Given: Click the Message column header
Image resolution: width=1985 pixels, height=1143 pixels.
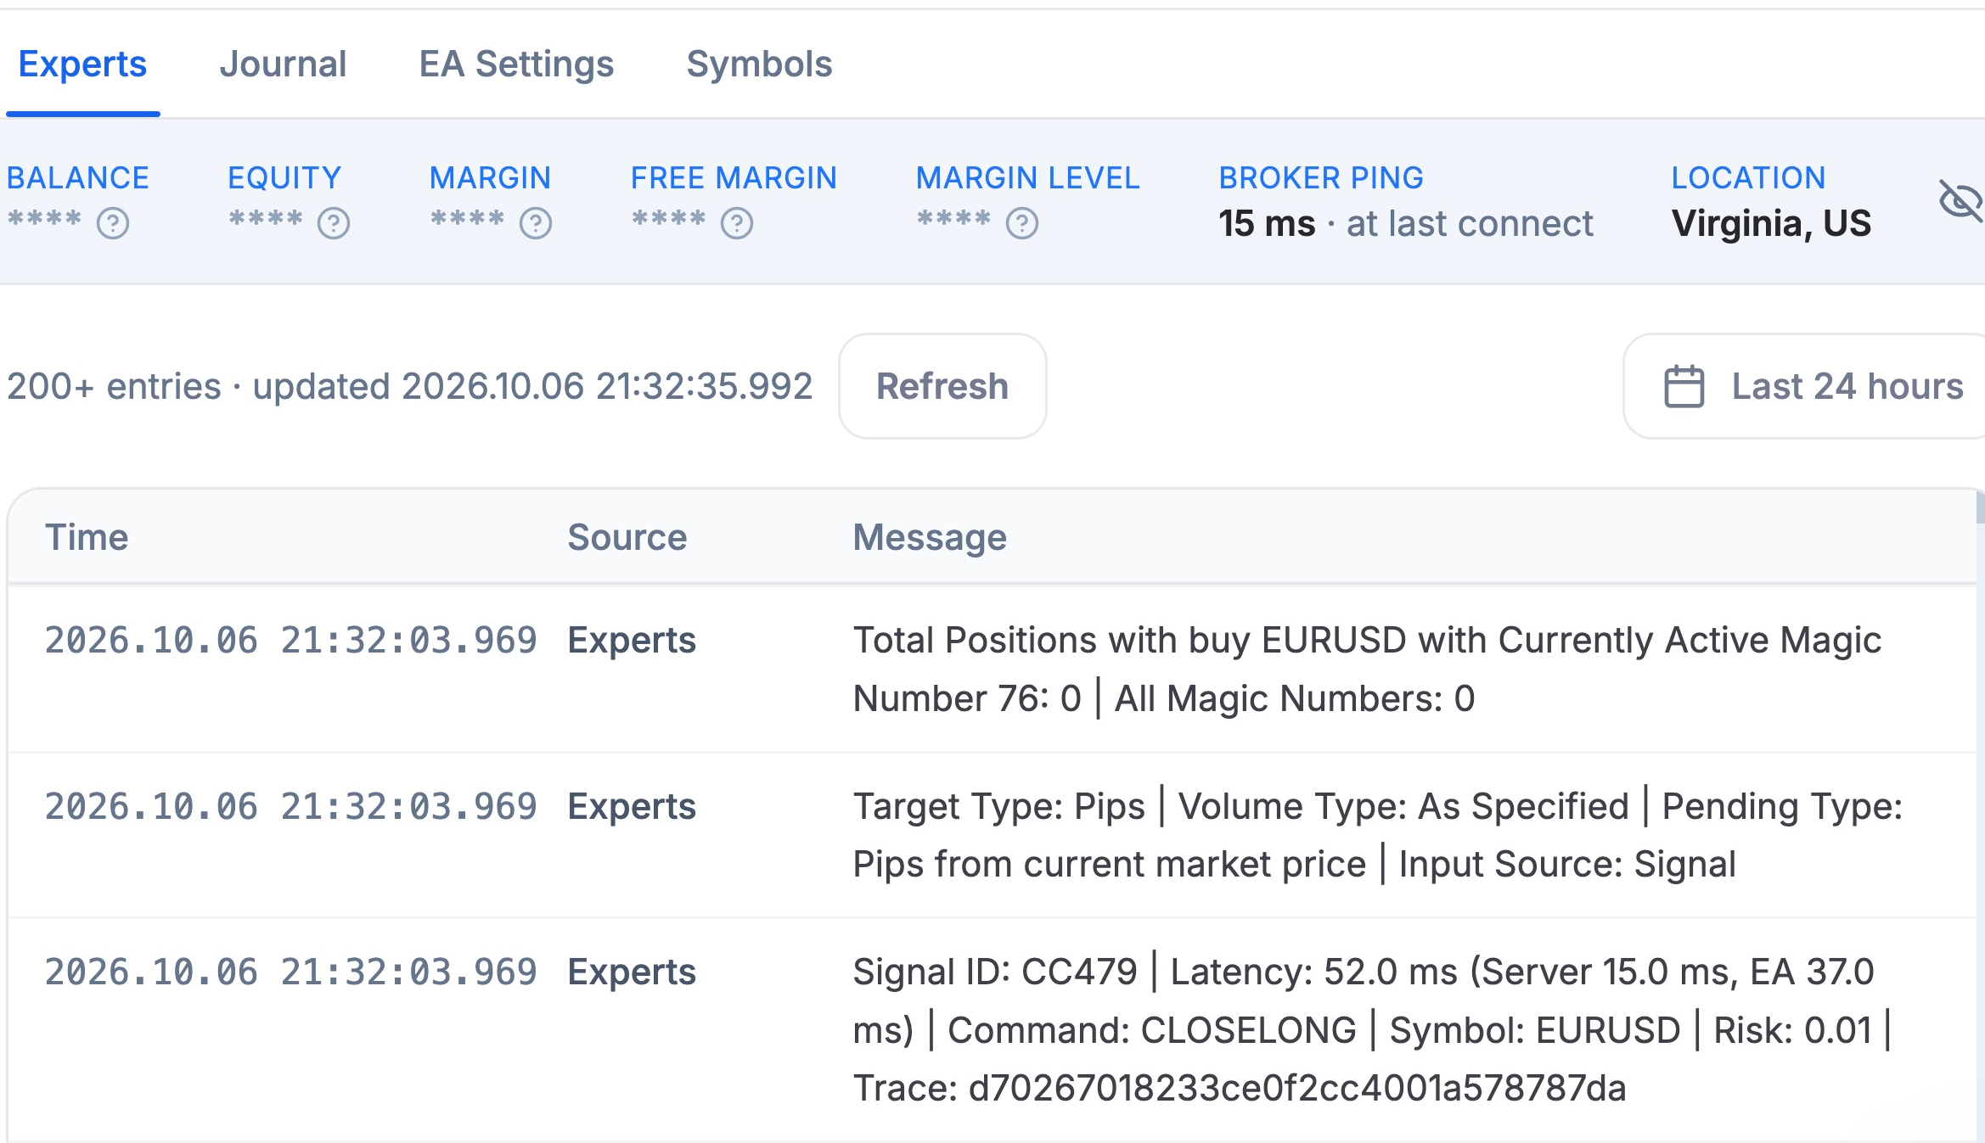Looking at the screenshot, I should pyautogui.click(x=930, y=537).
